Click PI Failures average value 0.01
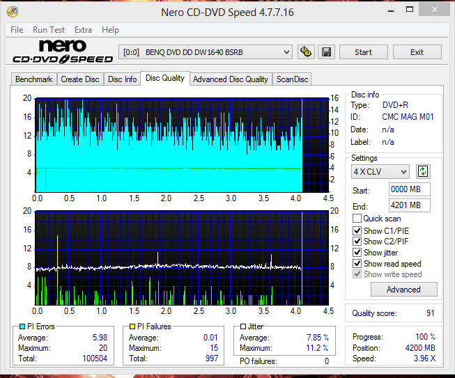The height and width of the screenshot is (378, 455). point(210,338)
